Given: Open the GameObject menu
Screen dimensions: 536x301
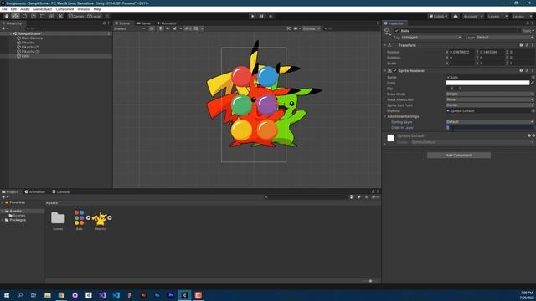Looking at the screenshot, I should (x=43, y=9).
